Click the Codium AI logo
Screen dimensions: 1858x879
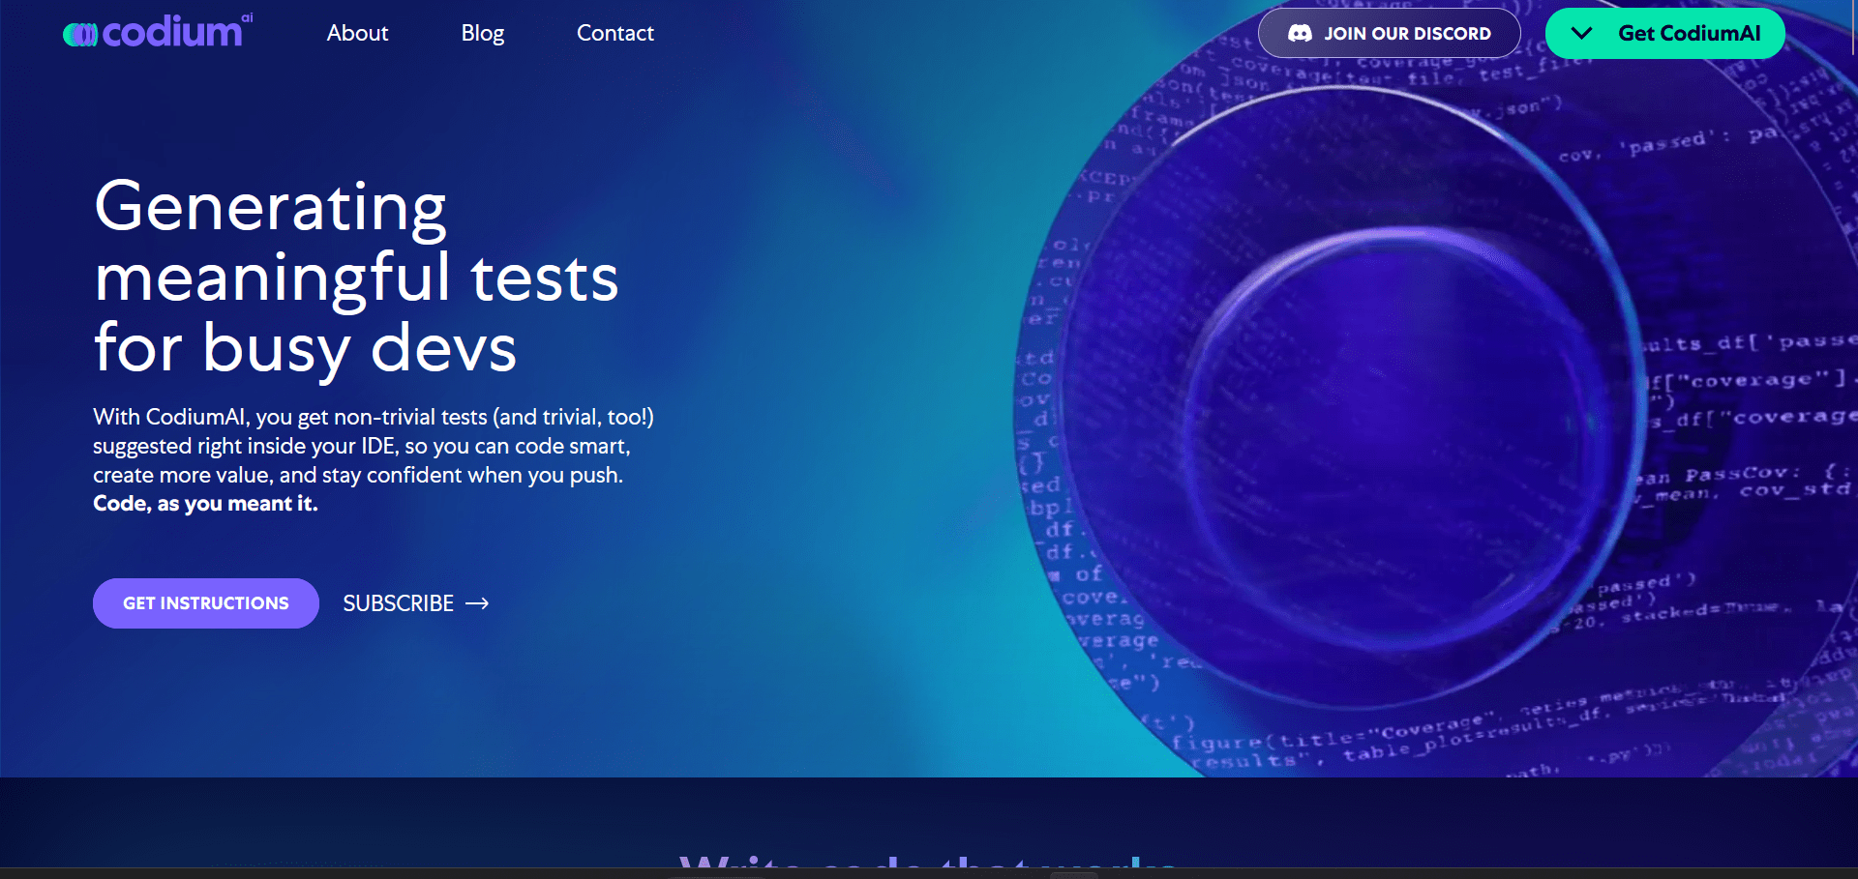coord(158,32)
